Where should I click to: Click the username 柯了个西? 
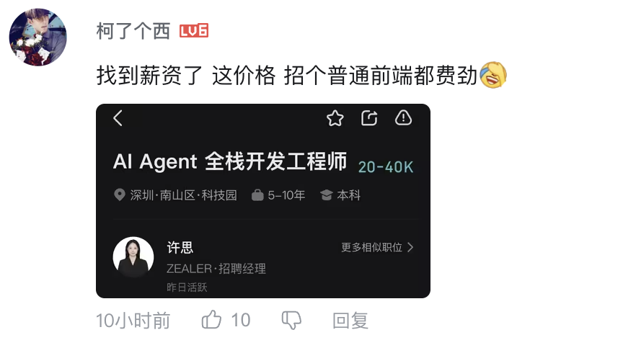[x=133, y=31]
